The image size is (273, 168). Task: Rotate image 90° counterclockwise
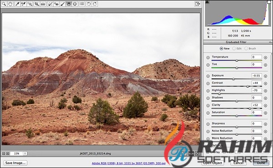click(x=89, y=4)
